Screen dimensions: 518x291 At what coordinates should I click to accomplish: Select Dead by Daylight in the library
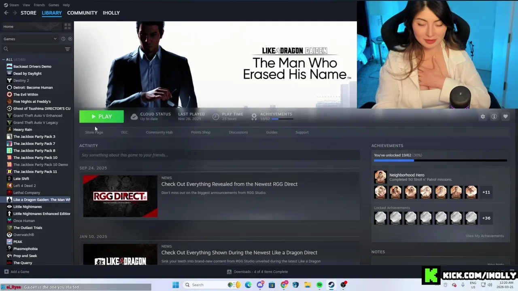point(27,74)
